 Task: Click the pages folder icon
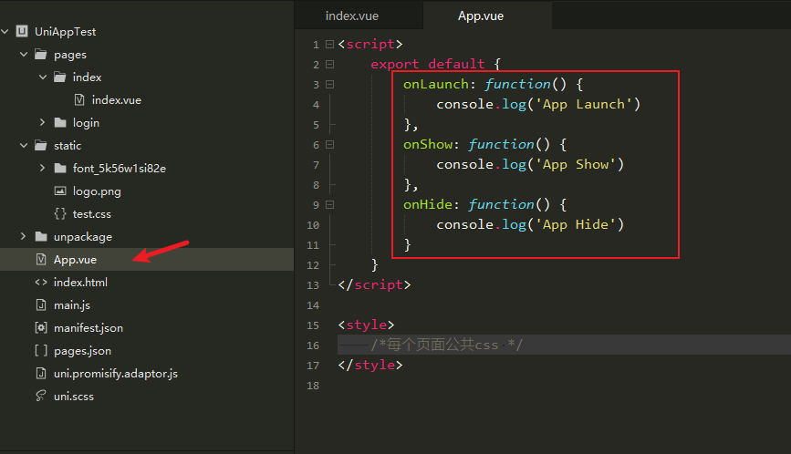[x=41, y=55]
